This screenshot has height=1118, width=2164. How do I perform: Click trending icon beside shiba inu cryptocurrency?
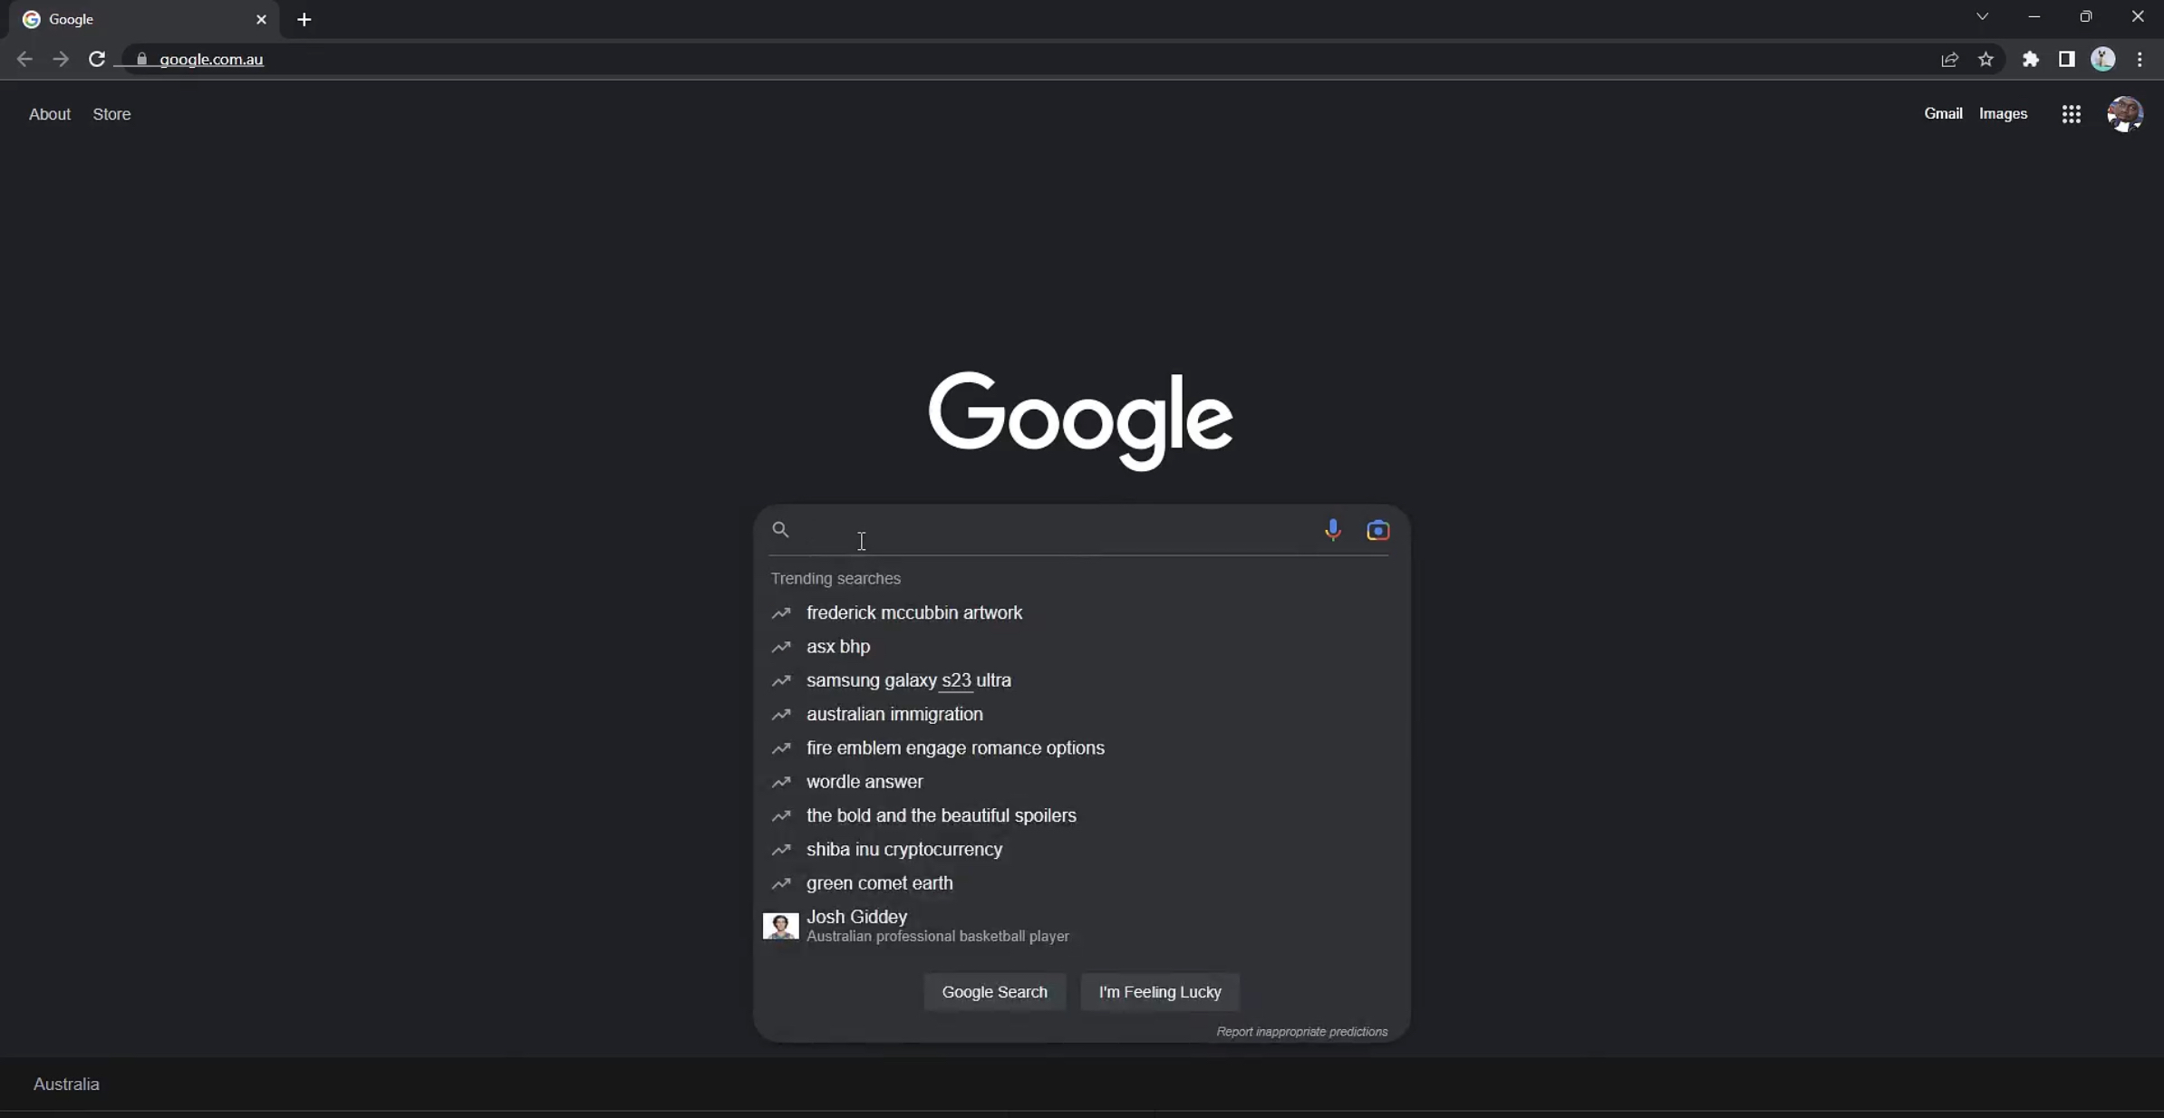[x=780, y=850]
